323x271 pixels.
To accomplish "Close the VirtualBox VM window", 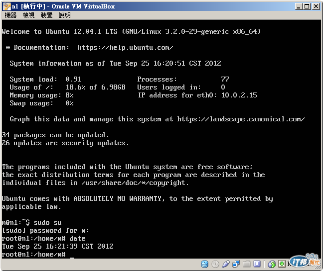I will [316, 6].
